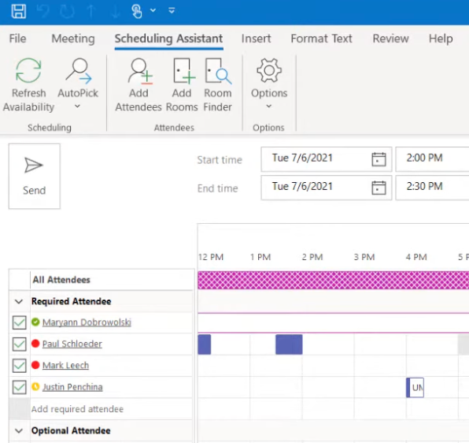
Task: Click the 3 PM time header
Action: pos(364,257)
